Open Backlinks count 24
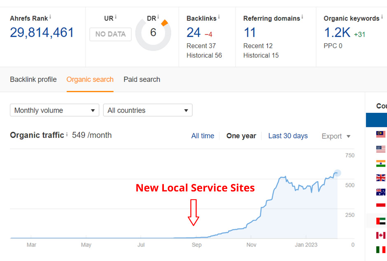 pos(193,33)
